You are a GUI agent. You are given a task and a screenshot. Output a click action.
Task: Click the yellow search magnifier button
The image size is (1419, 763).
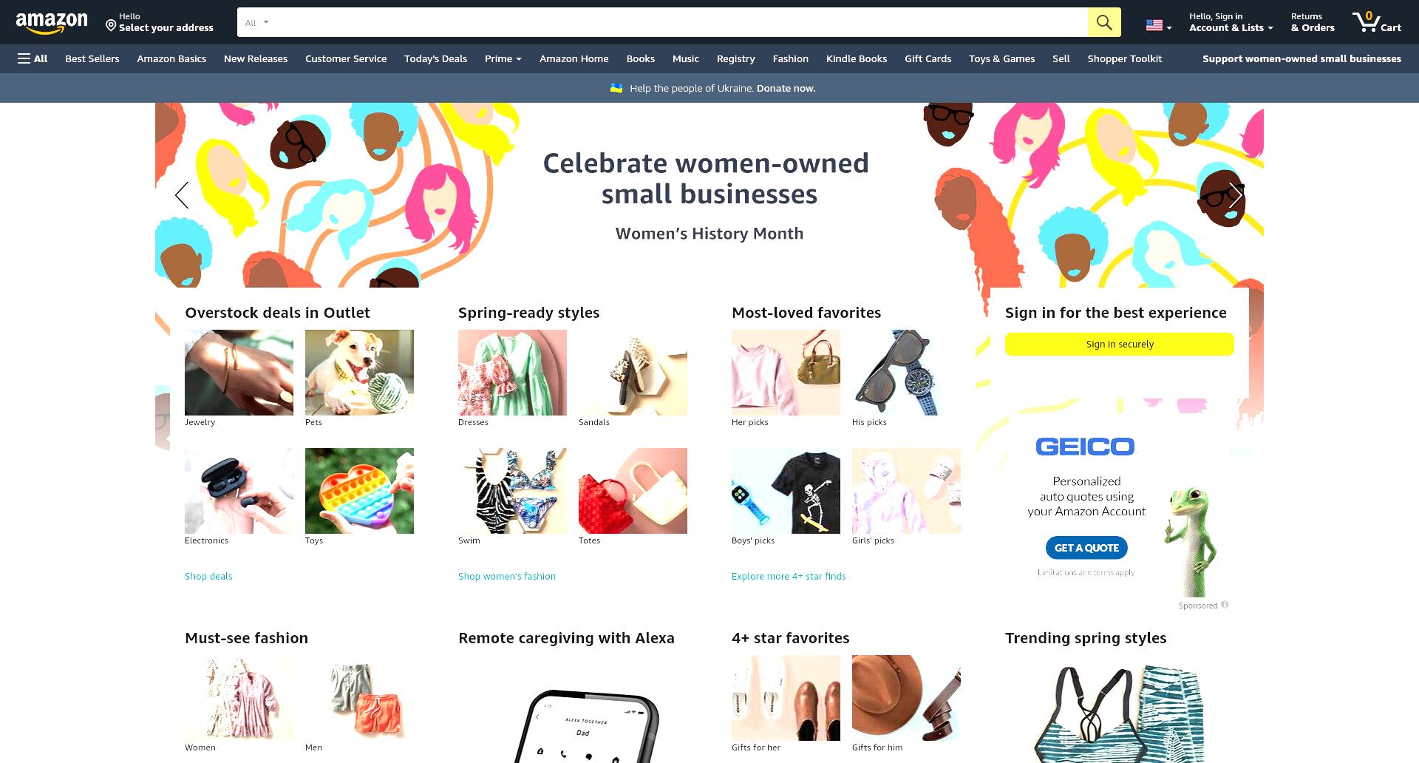click(x=1104, y=22)
